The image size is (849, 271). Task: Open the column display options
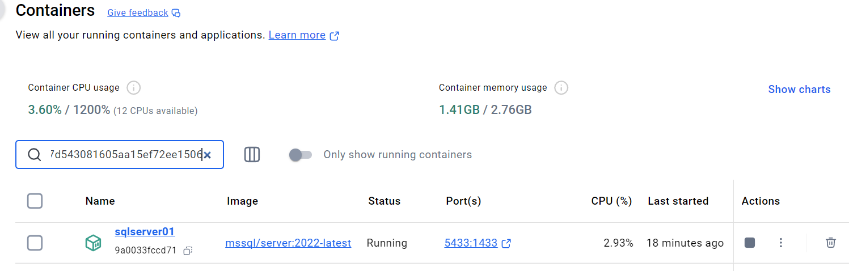[x=252, y=155]
